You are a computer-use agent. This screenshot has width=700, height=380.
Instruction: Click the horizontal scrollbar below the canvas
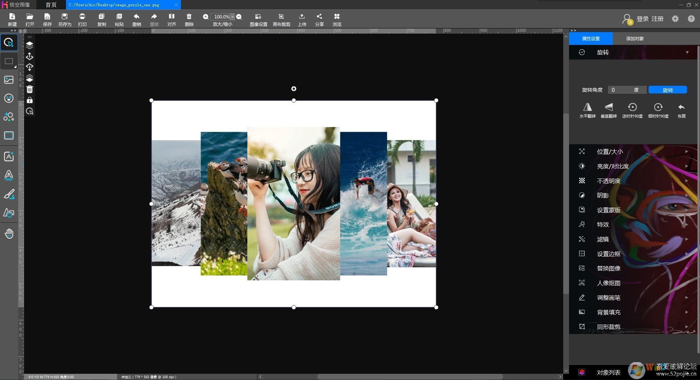pyautogui.click(x=410, y=376)
